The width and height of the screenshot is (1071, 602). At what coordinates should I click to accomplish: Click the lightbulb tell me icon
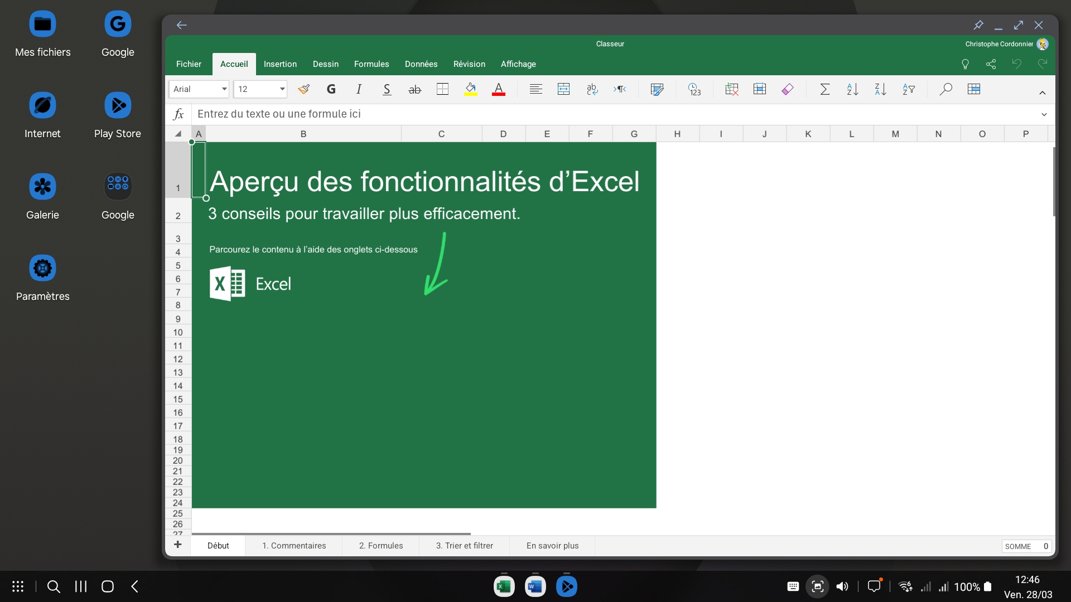click(x=966, y=64)
